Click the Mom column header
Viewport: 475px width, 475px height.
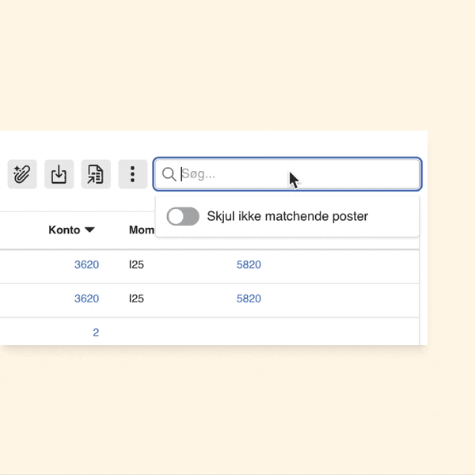(141, 230)
